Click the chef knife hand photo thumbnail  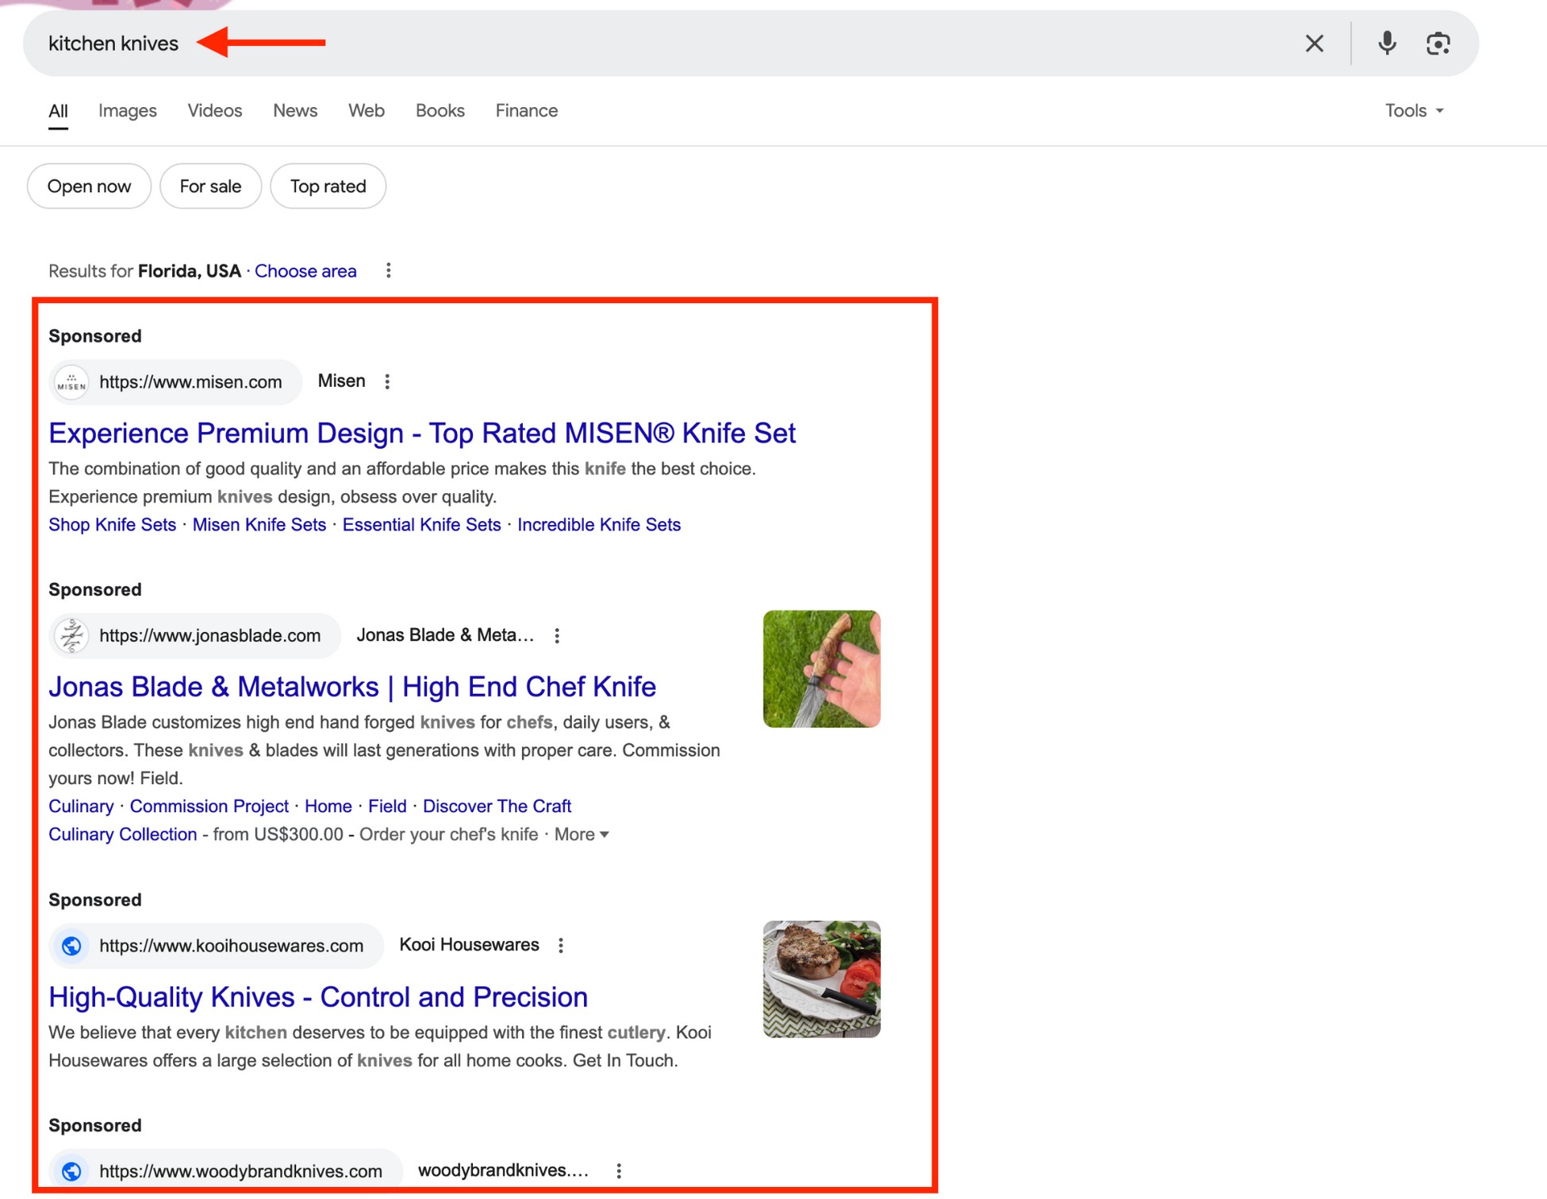coord(821,668)
